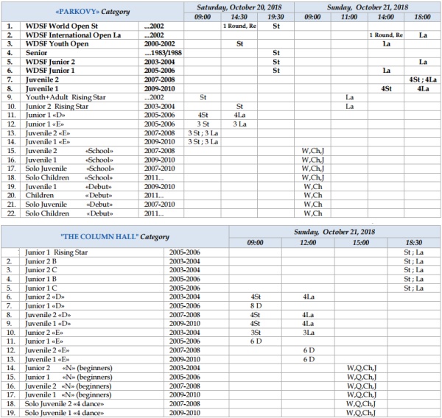The width and height of the screenshot is (442, 418).
Task: Click Solo Juvenile 2 «4 dance» row
Action: [68, 404]
